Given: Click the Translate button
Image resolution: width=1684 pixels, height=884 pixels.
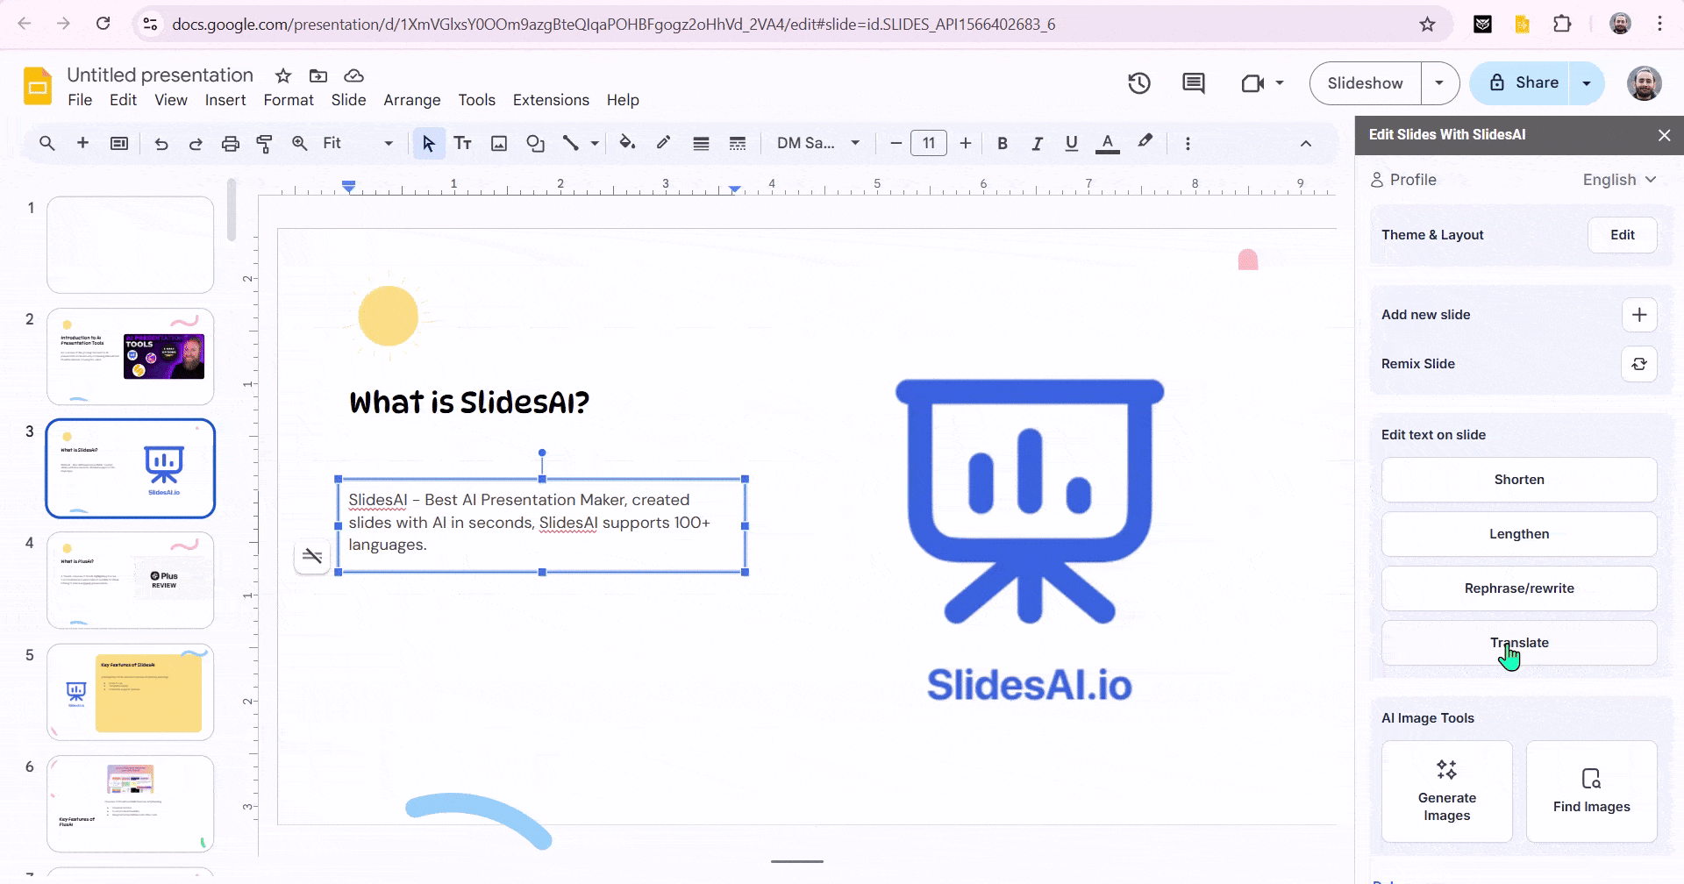Looking at the screenshot, I should [x=1520, y=642].
